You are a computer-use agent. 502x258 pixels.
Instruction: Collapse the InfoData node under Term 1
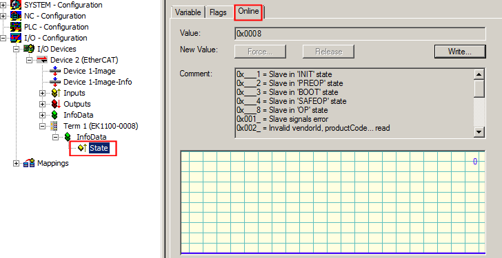pos(56,137)
